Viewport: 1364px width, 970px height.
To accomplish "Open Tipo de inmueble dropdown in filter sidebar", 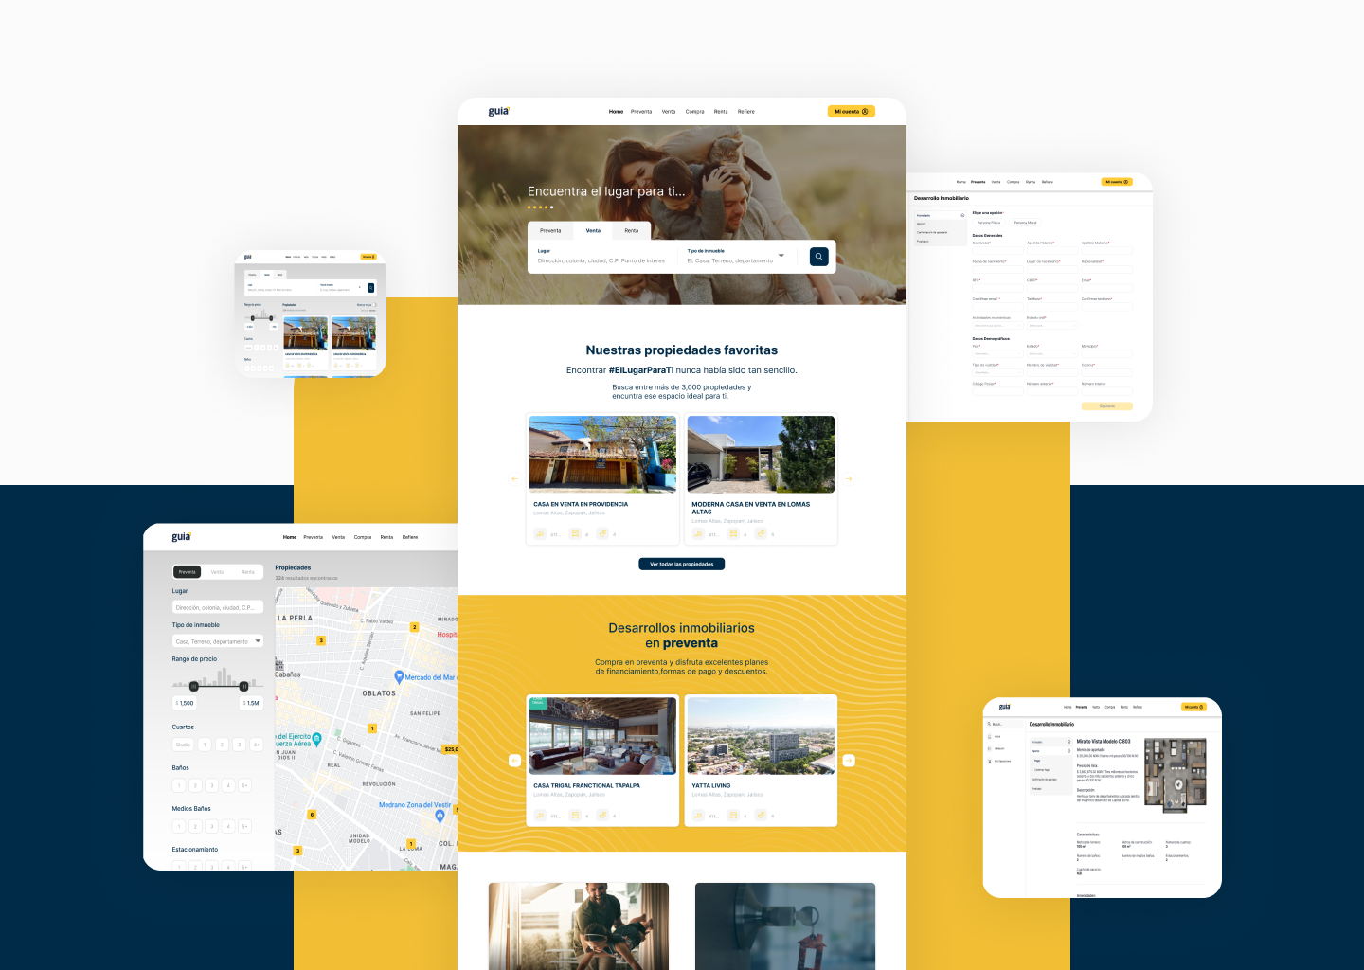I will tap(218, 641).
